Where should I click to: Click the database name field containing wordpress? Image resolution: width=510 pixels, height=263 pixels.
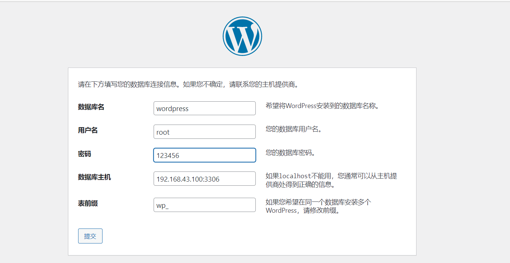tap(205, 108)
